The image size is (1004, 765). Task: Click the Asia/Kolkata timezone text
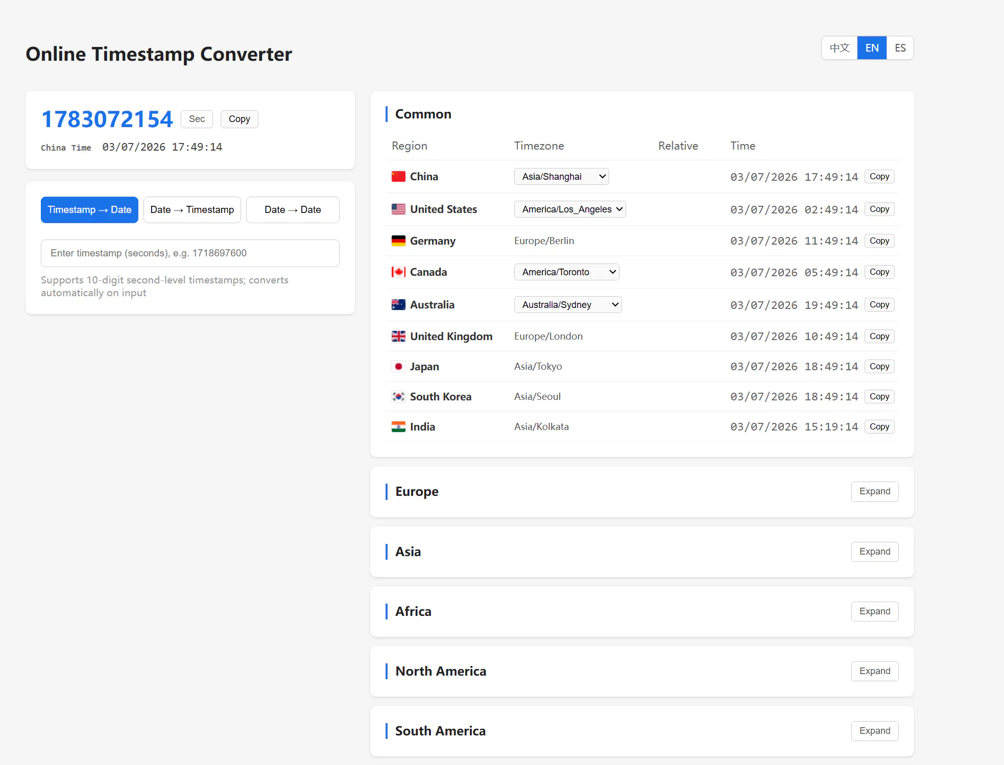[x=541, y=427]
